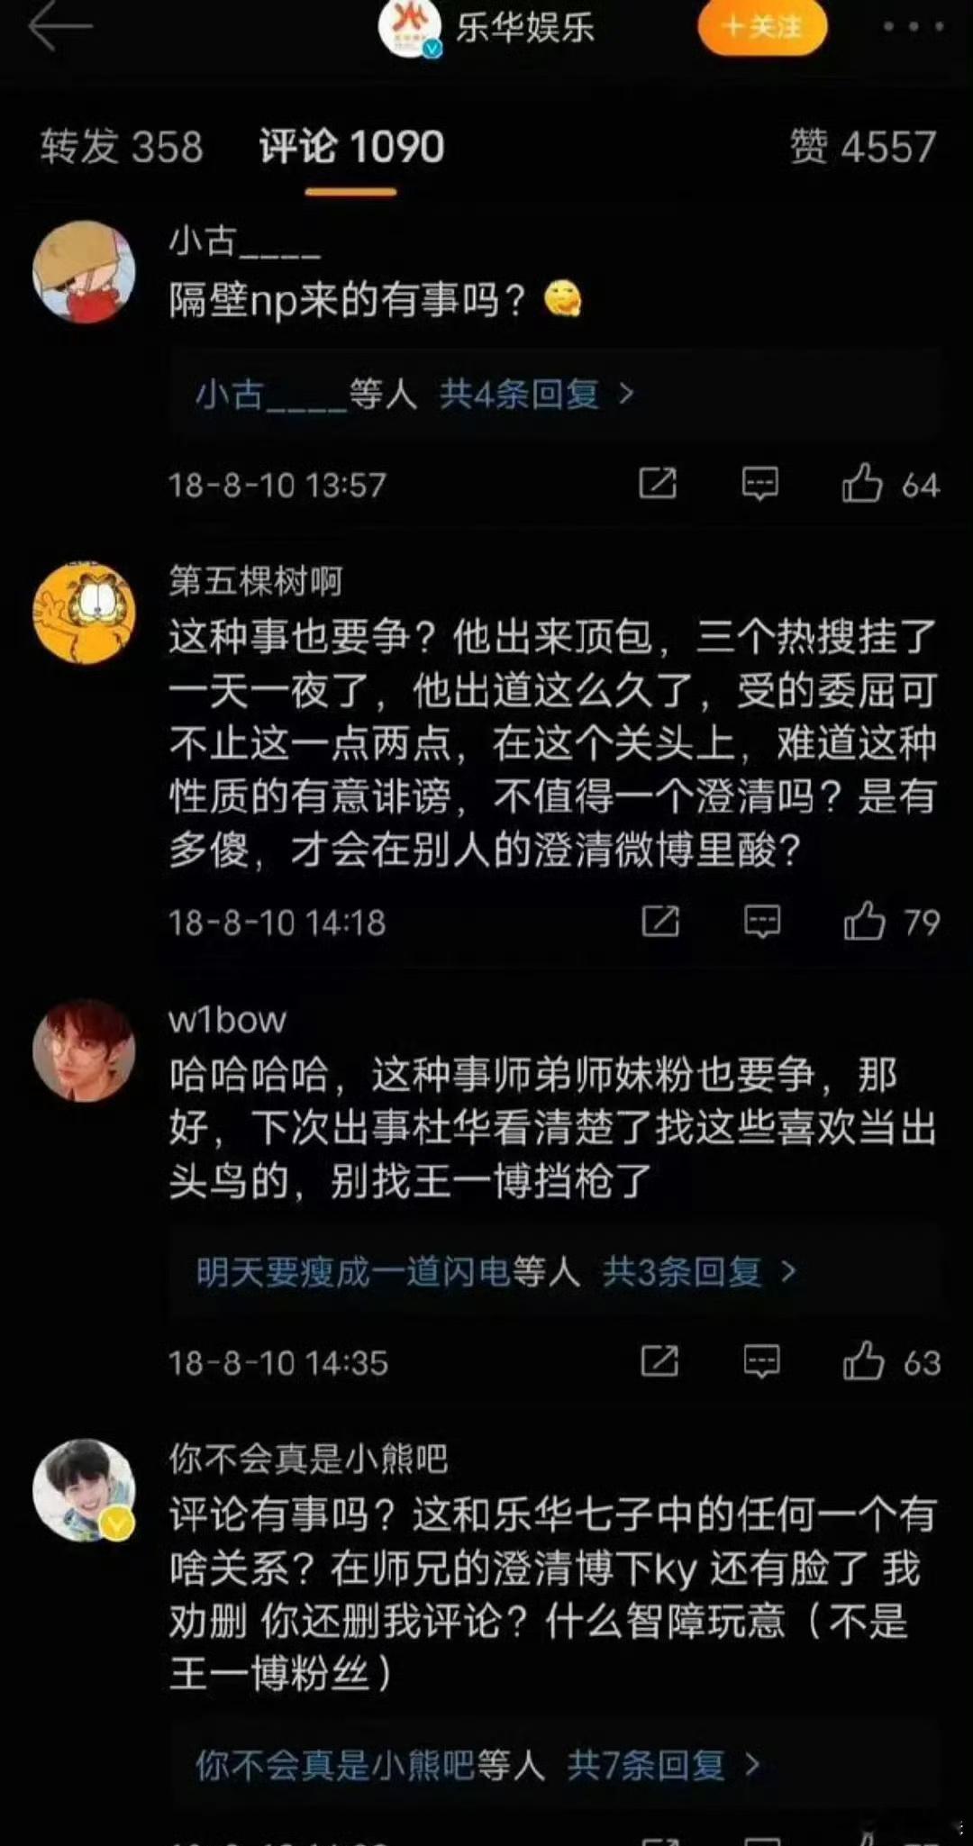Screen dimensions: 973x1846
Task: Reply to w1bow's comment via bubble icon
Action: coord(761,1361)
